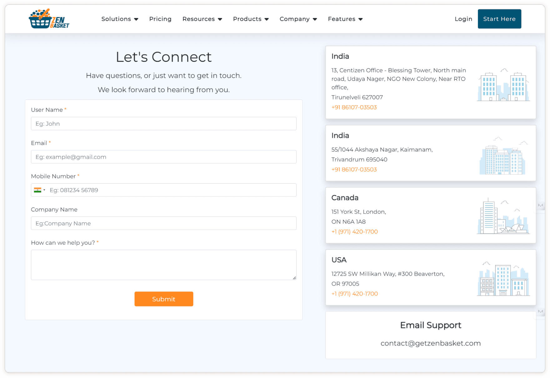The width and height of the screenshot is (550, 378).
Task: Click the Zen Basket logo
Action: click(x=49, y=19)
